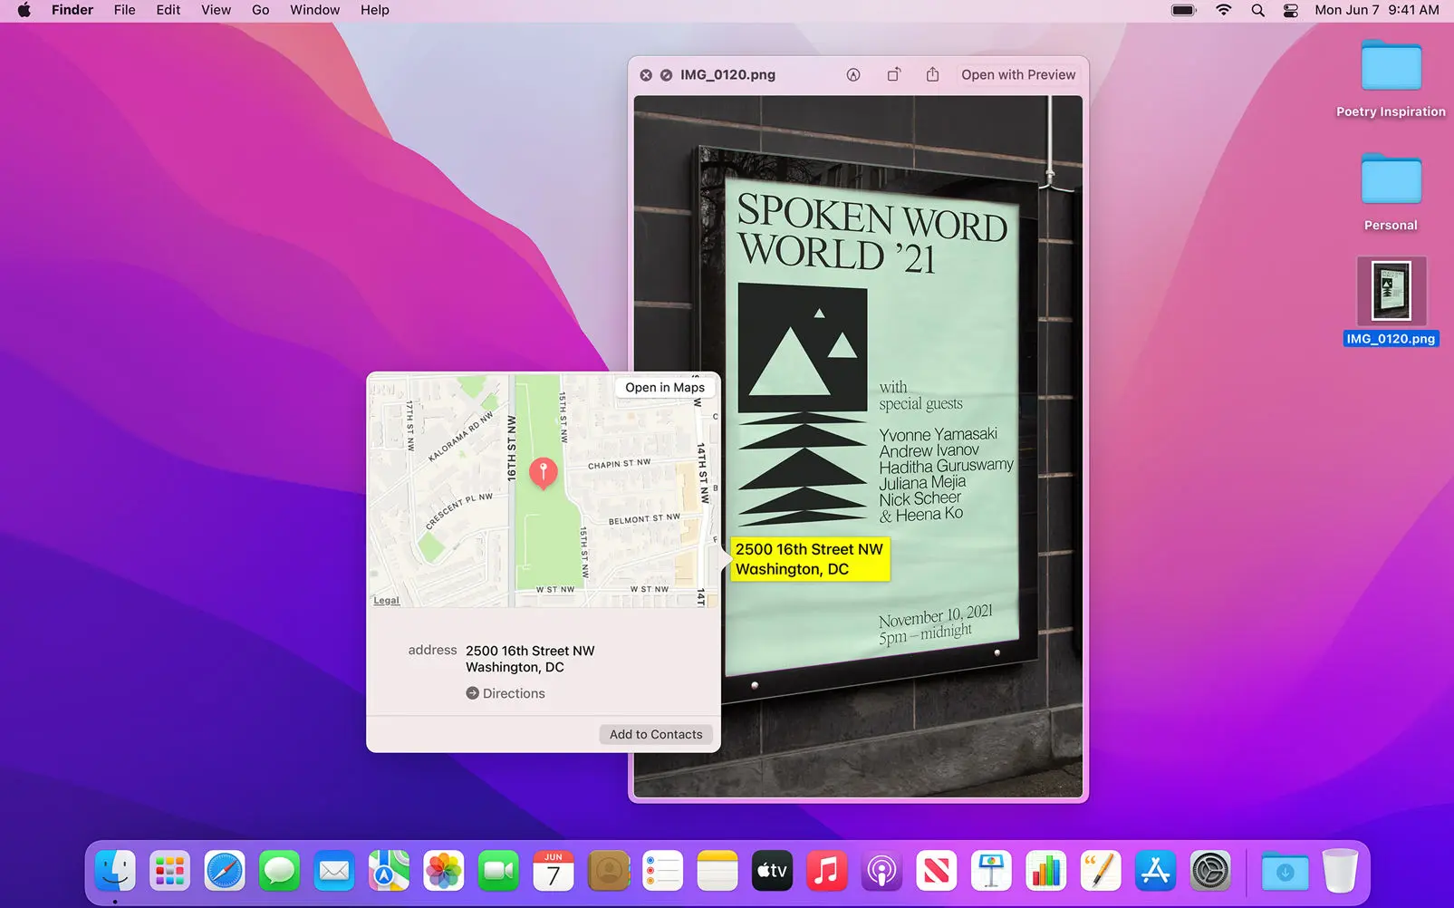Image resolution: width=1454 pixels, height=908 pixels.
Task: Click Open with Preview button
Action: 1018,74
